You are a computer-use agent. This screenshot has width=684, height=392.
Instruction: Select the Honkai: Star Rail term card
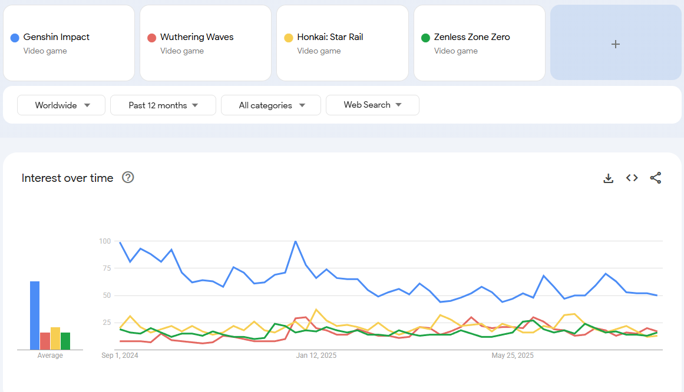(342, 43)
